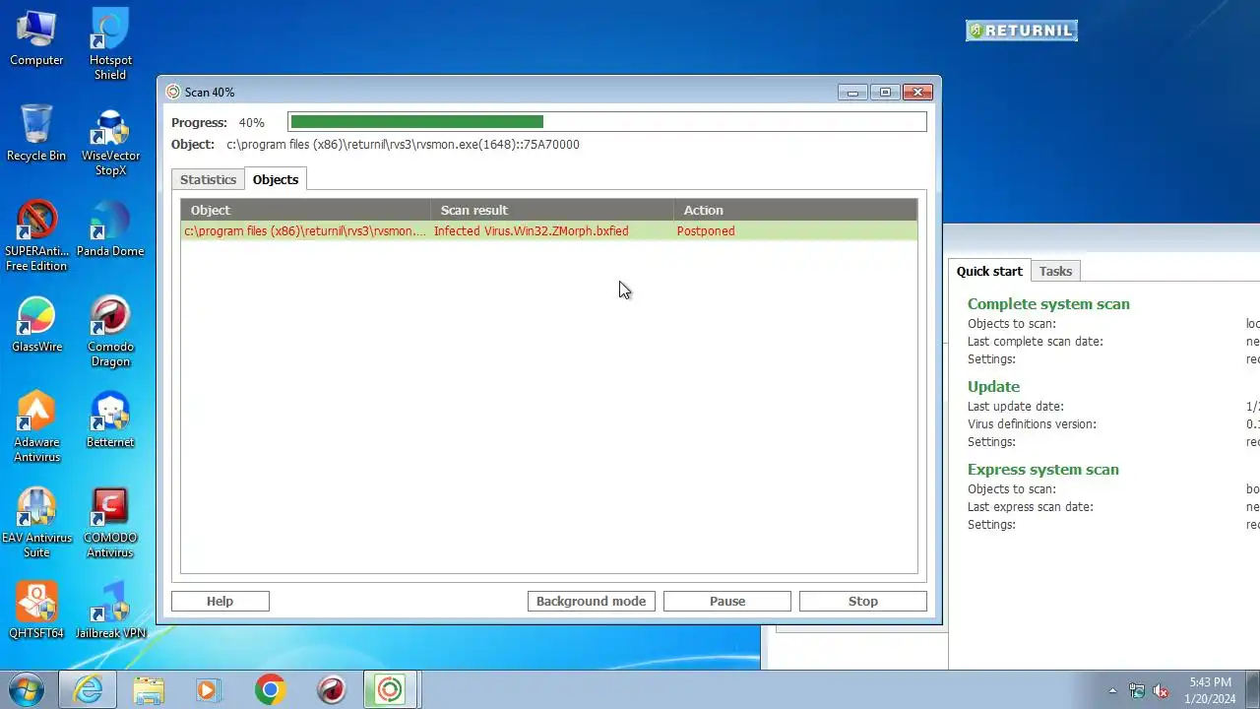Click the Help button
1260x709 pixels.
pos(220,601)
